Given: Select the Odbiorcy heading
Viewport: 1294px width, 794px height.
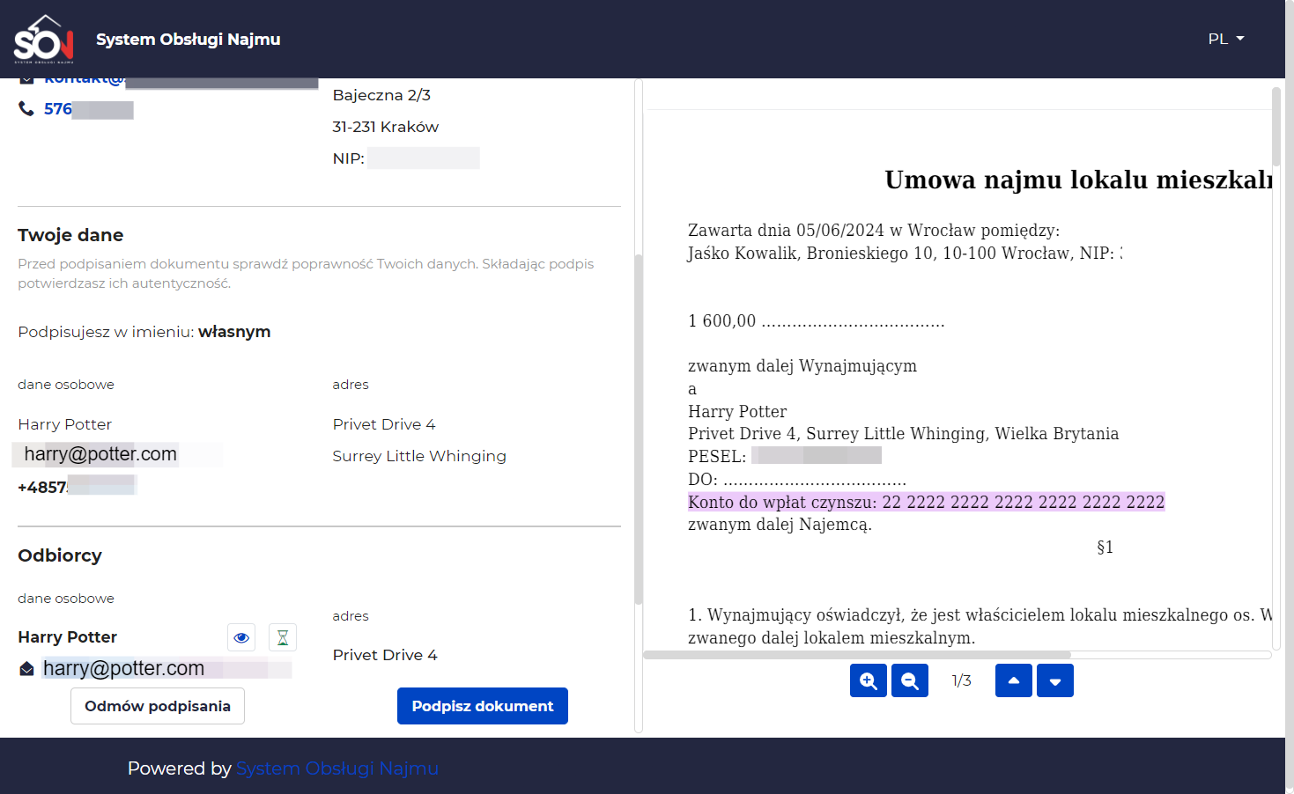Looking at the screenshot, I should coord(60,555).
